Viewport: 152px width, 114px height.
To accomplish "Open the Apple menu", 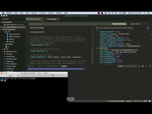I will (3, 13).
